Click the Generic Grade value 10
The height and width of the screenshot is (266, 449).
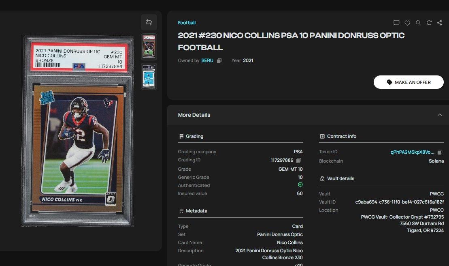[300, 177]
